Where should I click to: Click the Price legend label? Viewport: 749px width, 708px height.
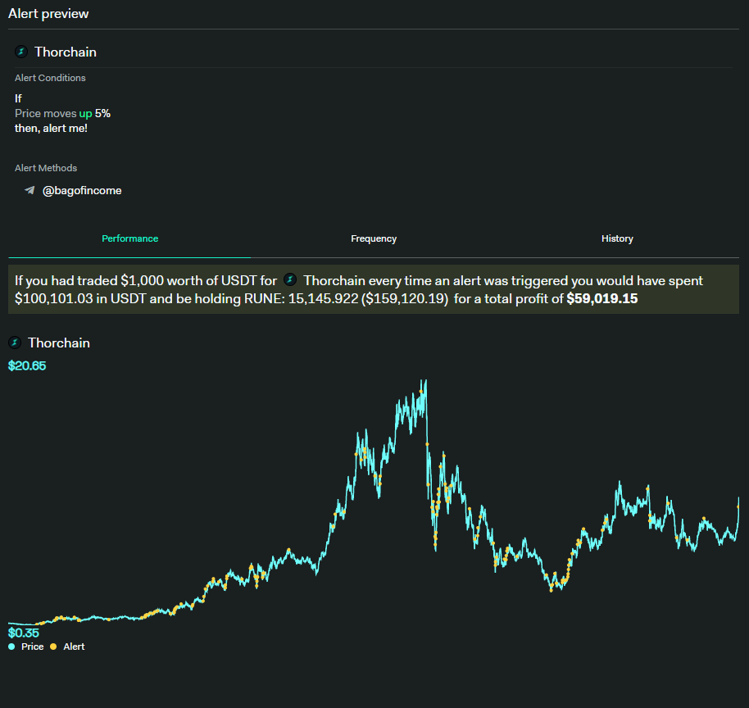coord(33,647)
